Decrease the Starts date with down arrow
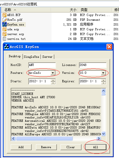This screenshot has height=158, width=119. [53, 83]
